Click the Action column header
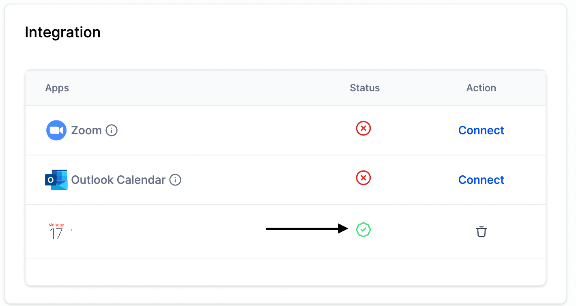 click(481, 88)
